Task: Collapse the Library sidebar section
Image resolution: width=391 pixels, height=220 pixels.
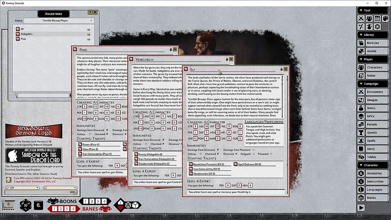Action: pos(373,35)
